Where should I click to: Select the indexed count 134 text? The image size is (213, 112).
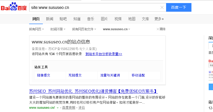52,54
